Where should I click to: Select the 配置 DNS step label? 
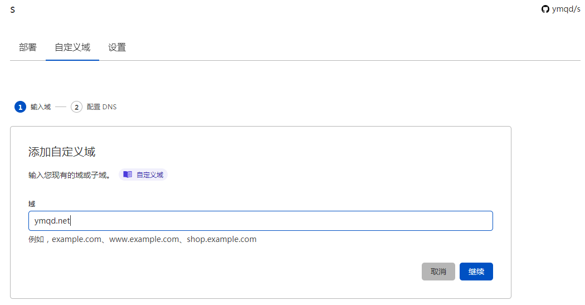click(101, 107)
